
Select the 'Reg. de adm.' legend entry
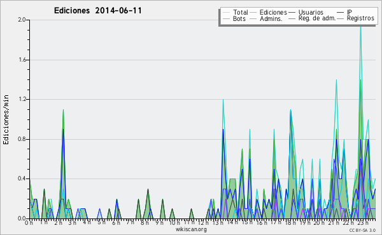tap(317, 18)
